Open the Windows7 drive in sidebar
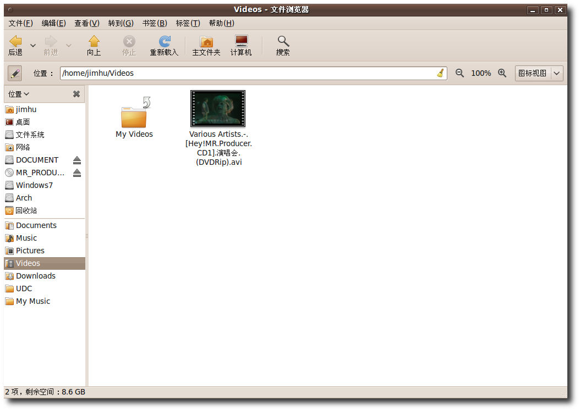The image size is (580, 411). [45, 185]
